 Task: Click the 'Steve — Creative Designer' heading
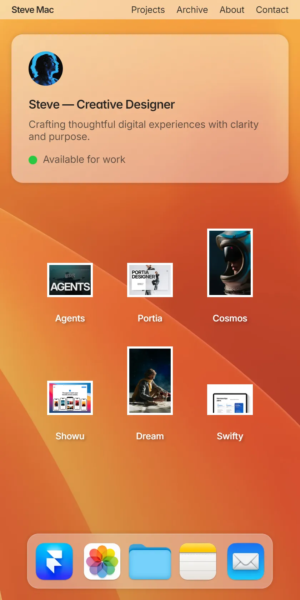point(102,104)
